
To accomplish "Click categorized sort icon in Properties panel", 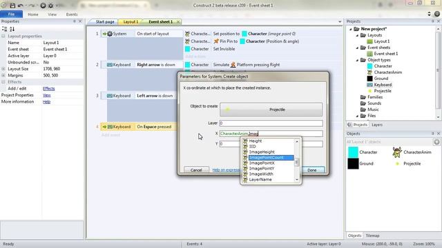I will (x=5, y=29).
